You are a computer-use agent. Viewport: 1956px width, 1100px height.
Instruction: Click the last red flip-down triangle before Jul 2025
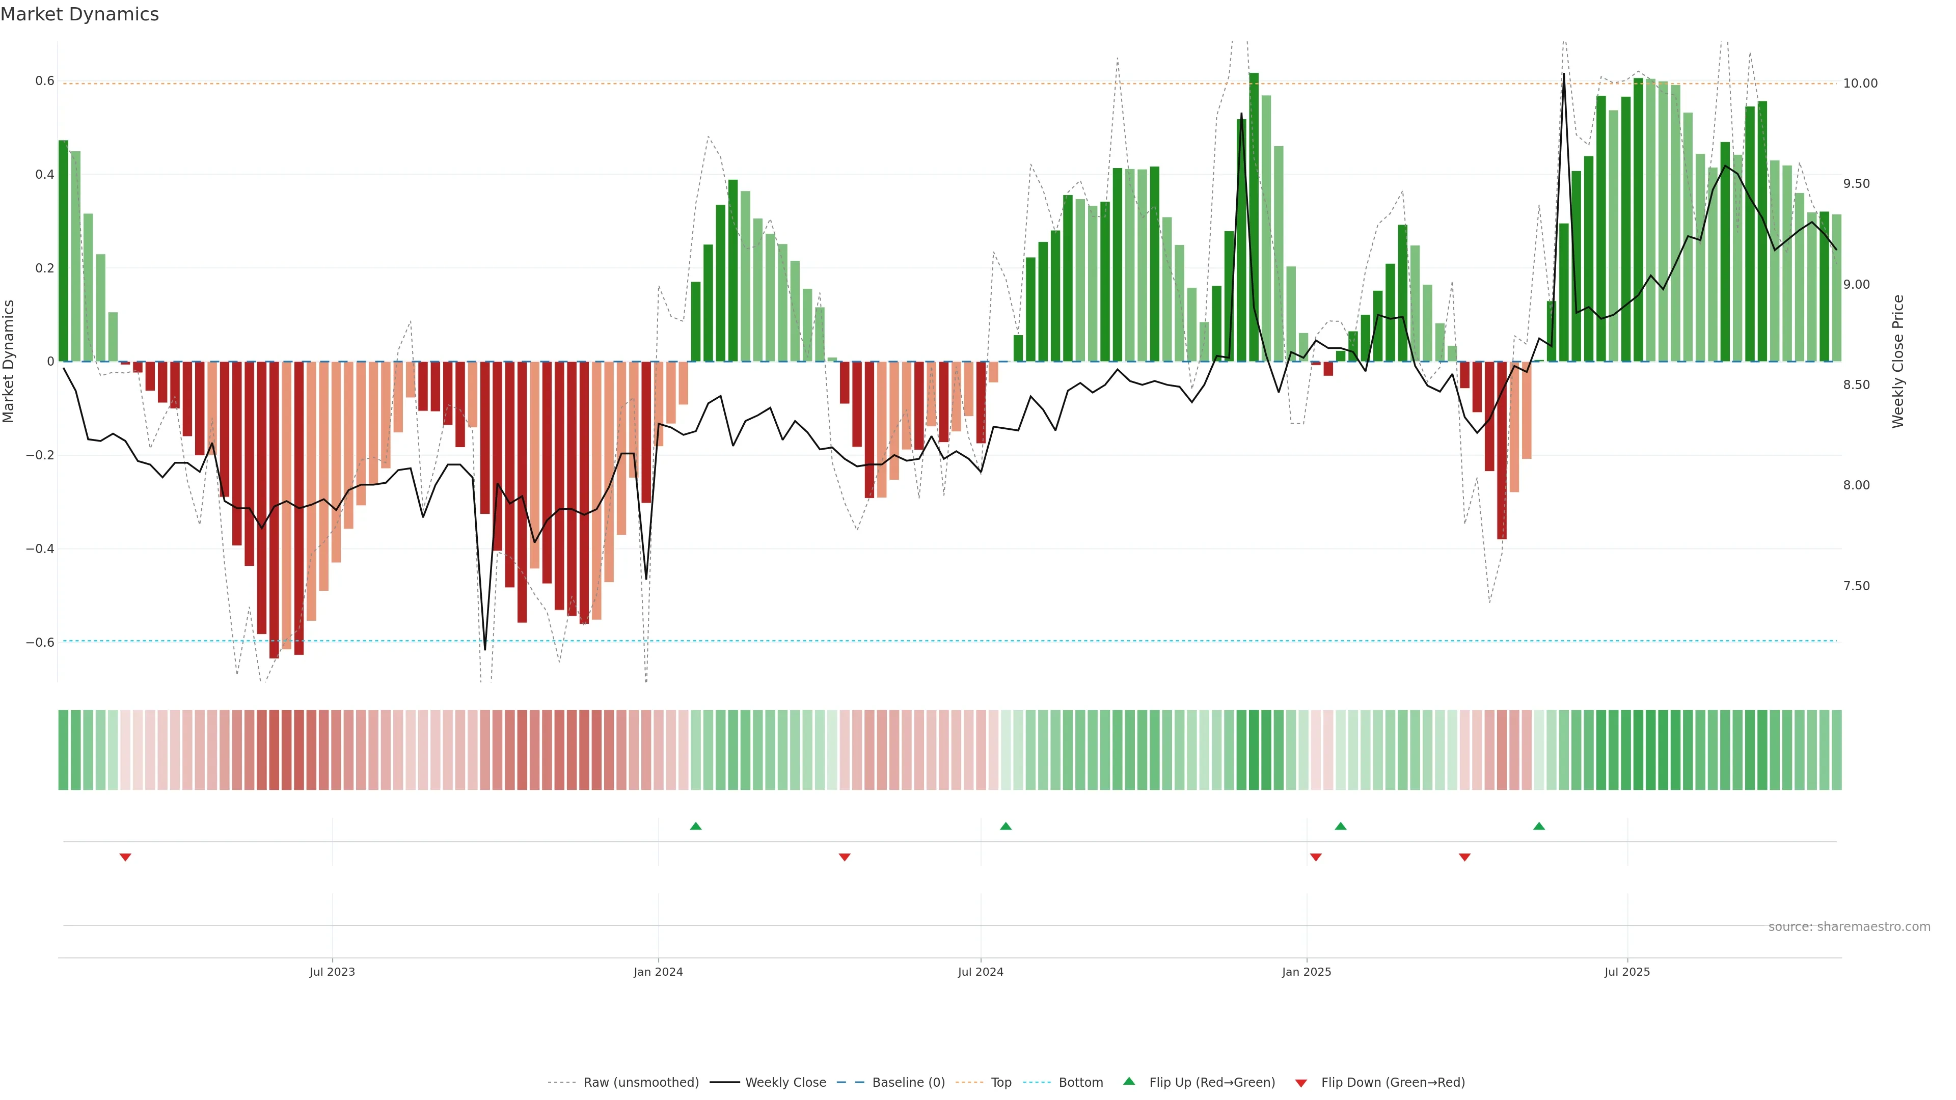pyautogui.click(x=1465, y=857)
